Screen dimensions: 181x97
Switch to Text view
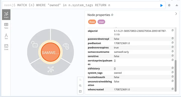[x=6, y=36]
